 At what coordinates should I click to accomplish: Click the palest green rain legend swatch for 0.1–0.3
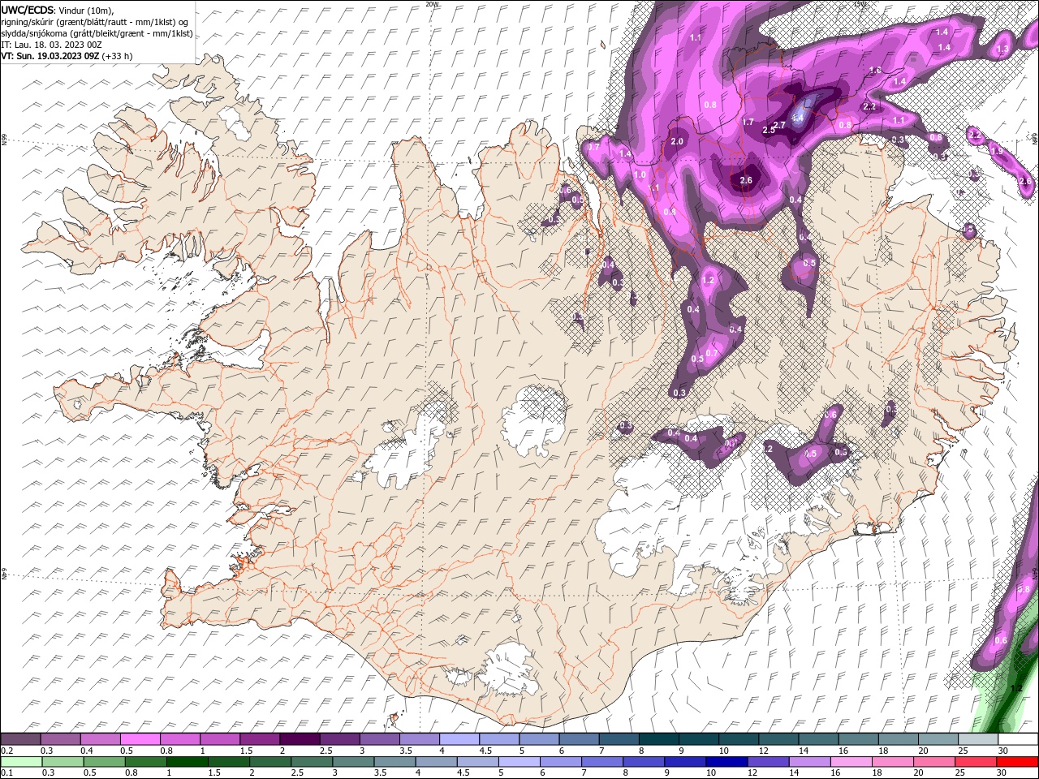coord(21,761)
